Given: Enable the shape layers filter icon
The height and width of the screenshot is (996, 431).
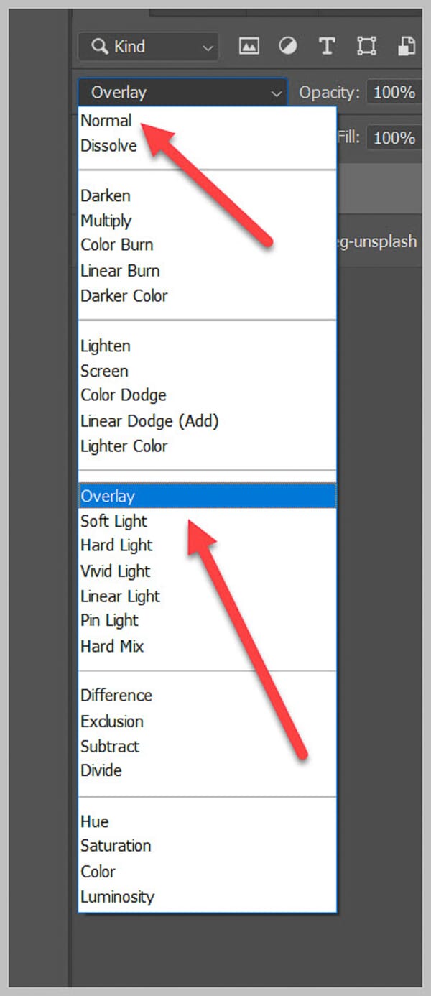Looking at the screenshot, I should pos(366,45).
